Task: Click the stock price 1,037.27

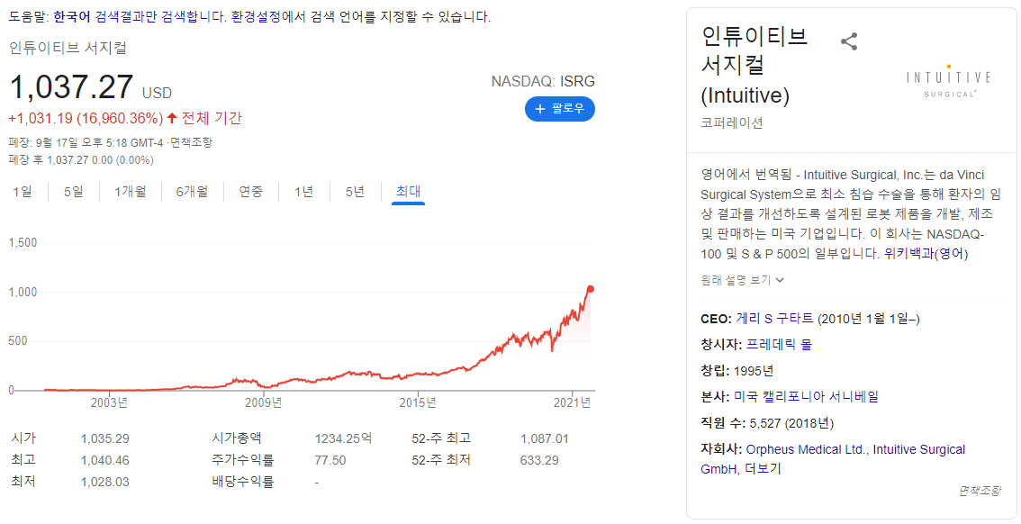Action: 71,88
